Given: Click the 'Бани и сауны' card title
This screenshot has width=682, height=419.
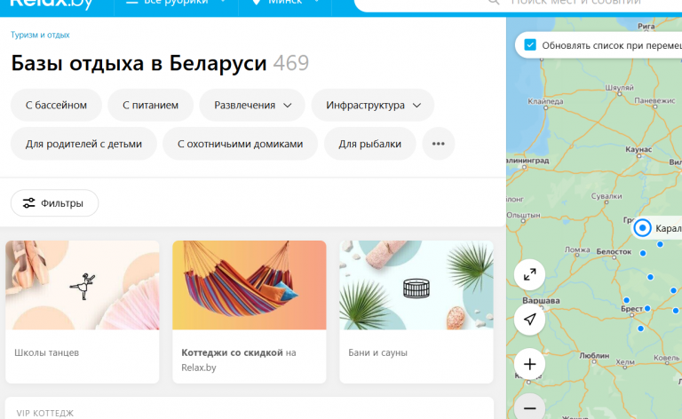Looking at the screenshot, I should click(378, 352).
